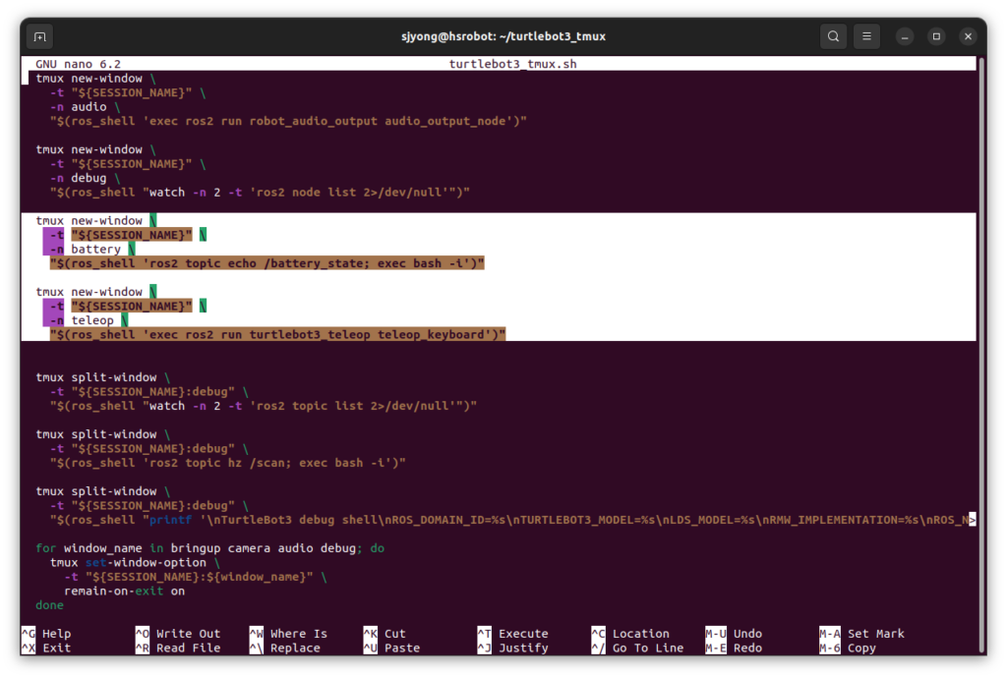
Task: Click the ^R Read File shortcut
Action: (178, 648)
